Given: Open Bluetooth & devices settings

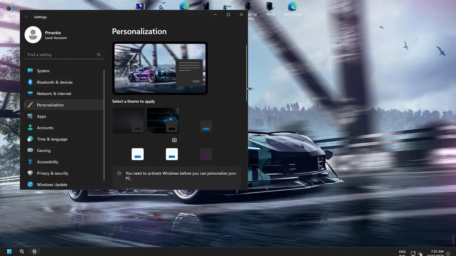Looking at the screenshot, I should coord(64,82).
